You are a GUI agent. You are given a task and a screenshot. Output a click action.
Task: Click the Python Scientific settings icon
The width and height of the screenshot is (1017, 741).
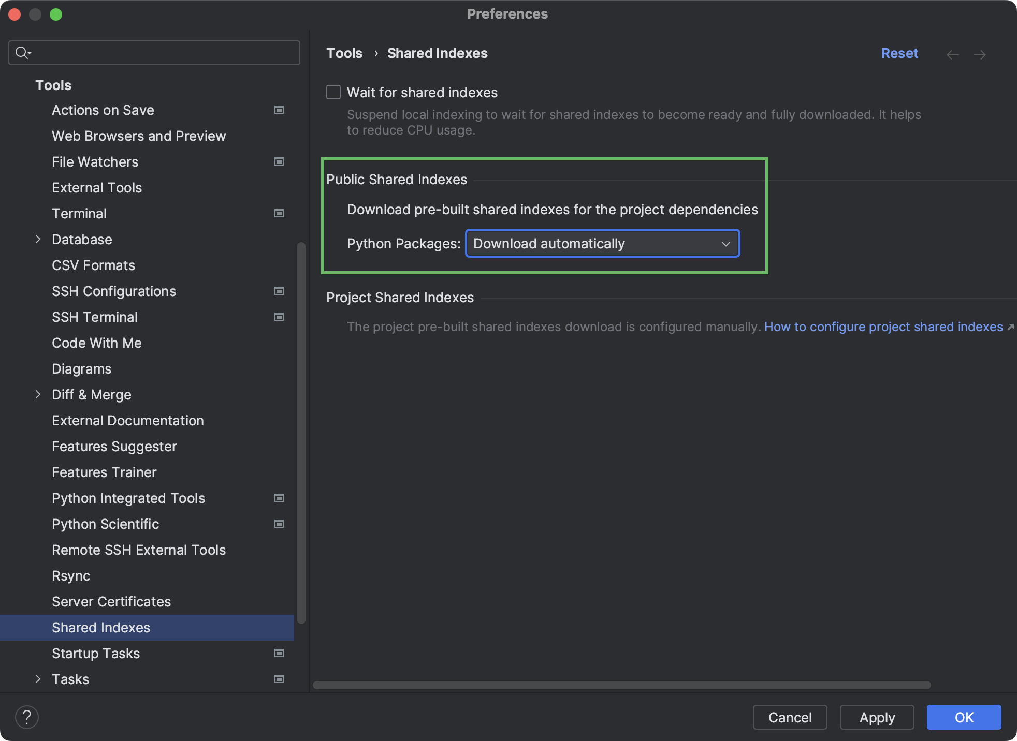tap(280, 523)
